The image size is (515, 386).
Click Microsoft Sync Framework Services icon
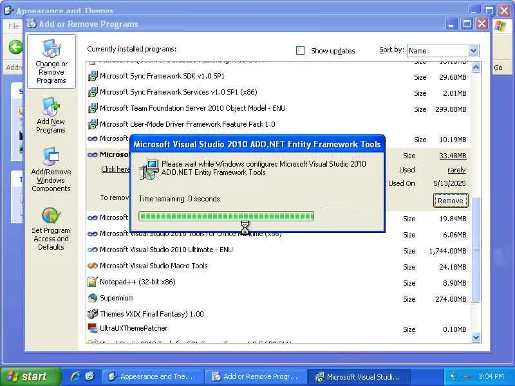[x=93, y=92]
